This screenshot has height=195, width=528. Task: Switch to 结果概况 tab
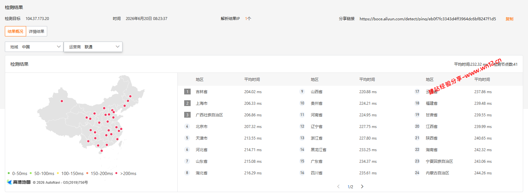[16, 31]
